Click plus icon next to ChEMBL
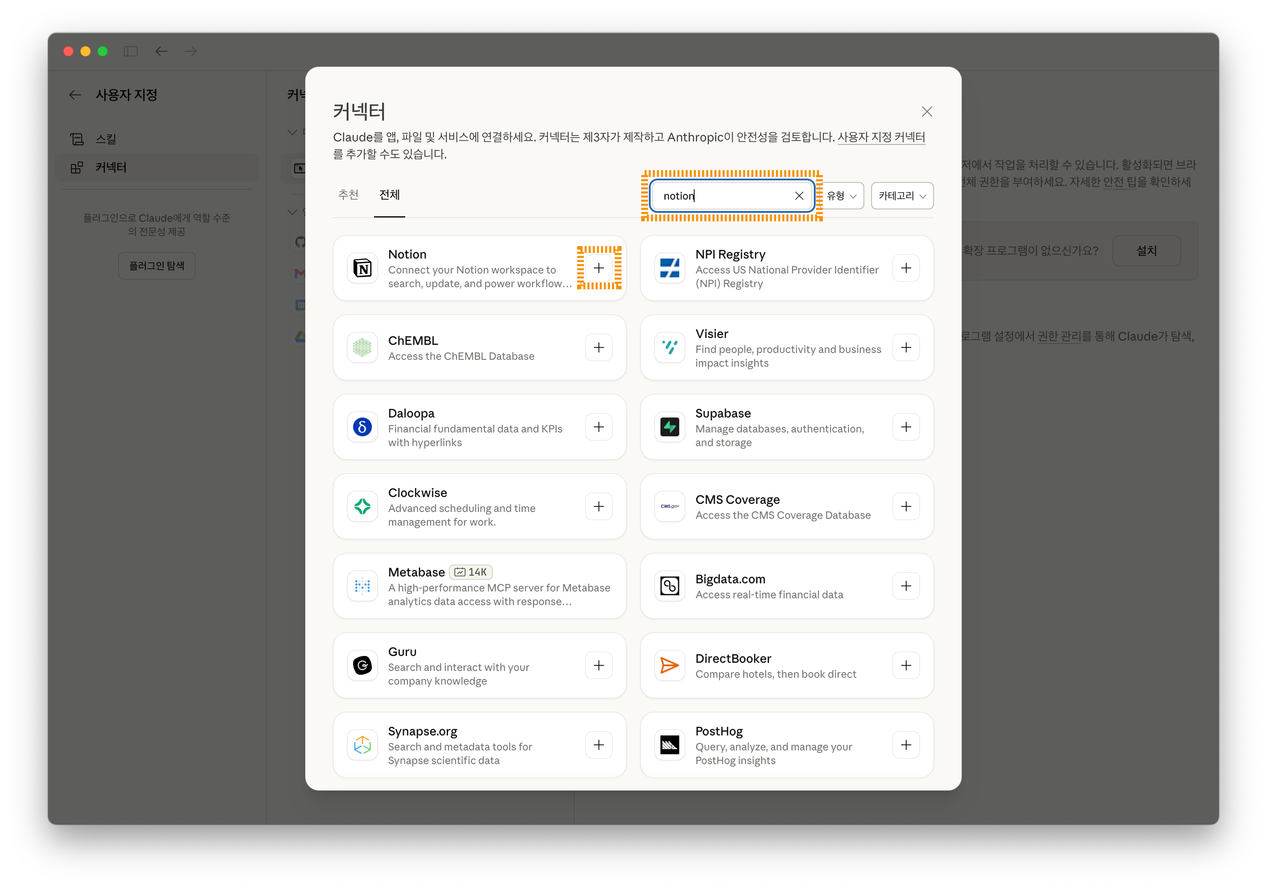Viewport: 1267px width, 888px height. pyautogui.click(x=599, y=347)
